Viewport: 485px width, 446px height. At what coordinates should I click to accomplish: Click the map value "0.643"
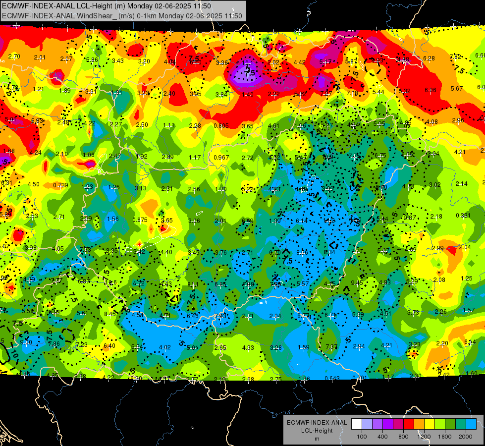[x=332, y=378]
